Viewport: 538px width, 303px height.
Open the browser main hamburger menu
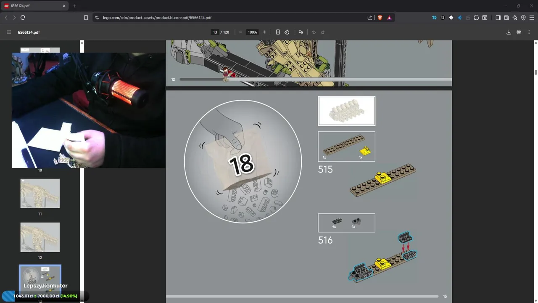click(532, 18)
